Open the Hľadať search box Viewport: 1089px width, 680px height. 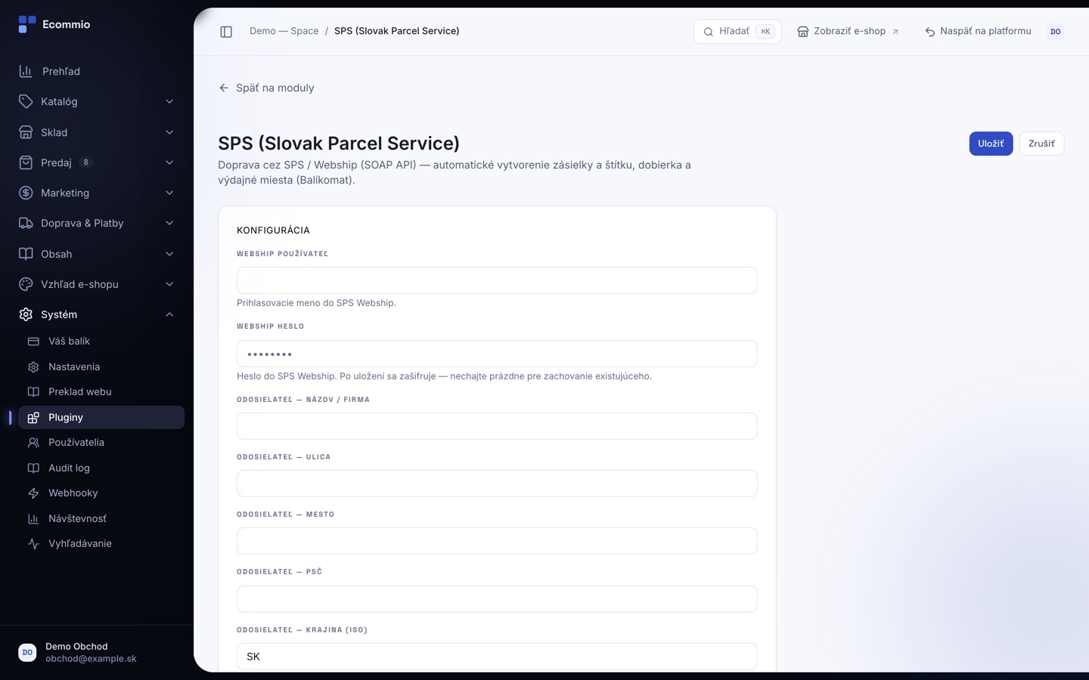(737, 32)
